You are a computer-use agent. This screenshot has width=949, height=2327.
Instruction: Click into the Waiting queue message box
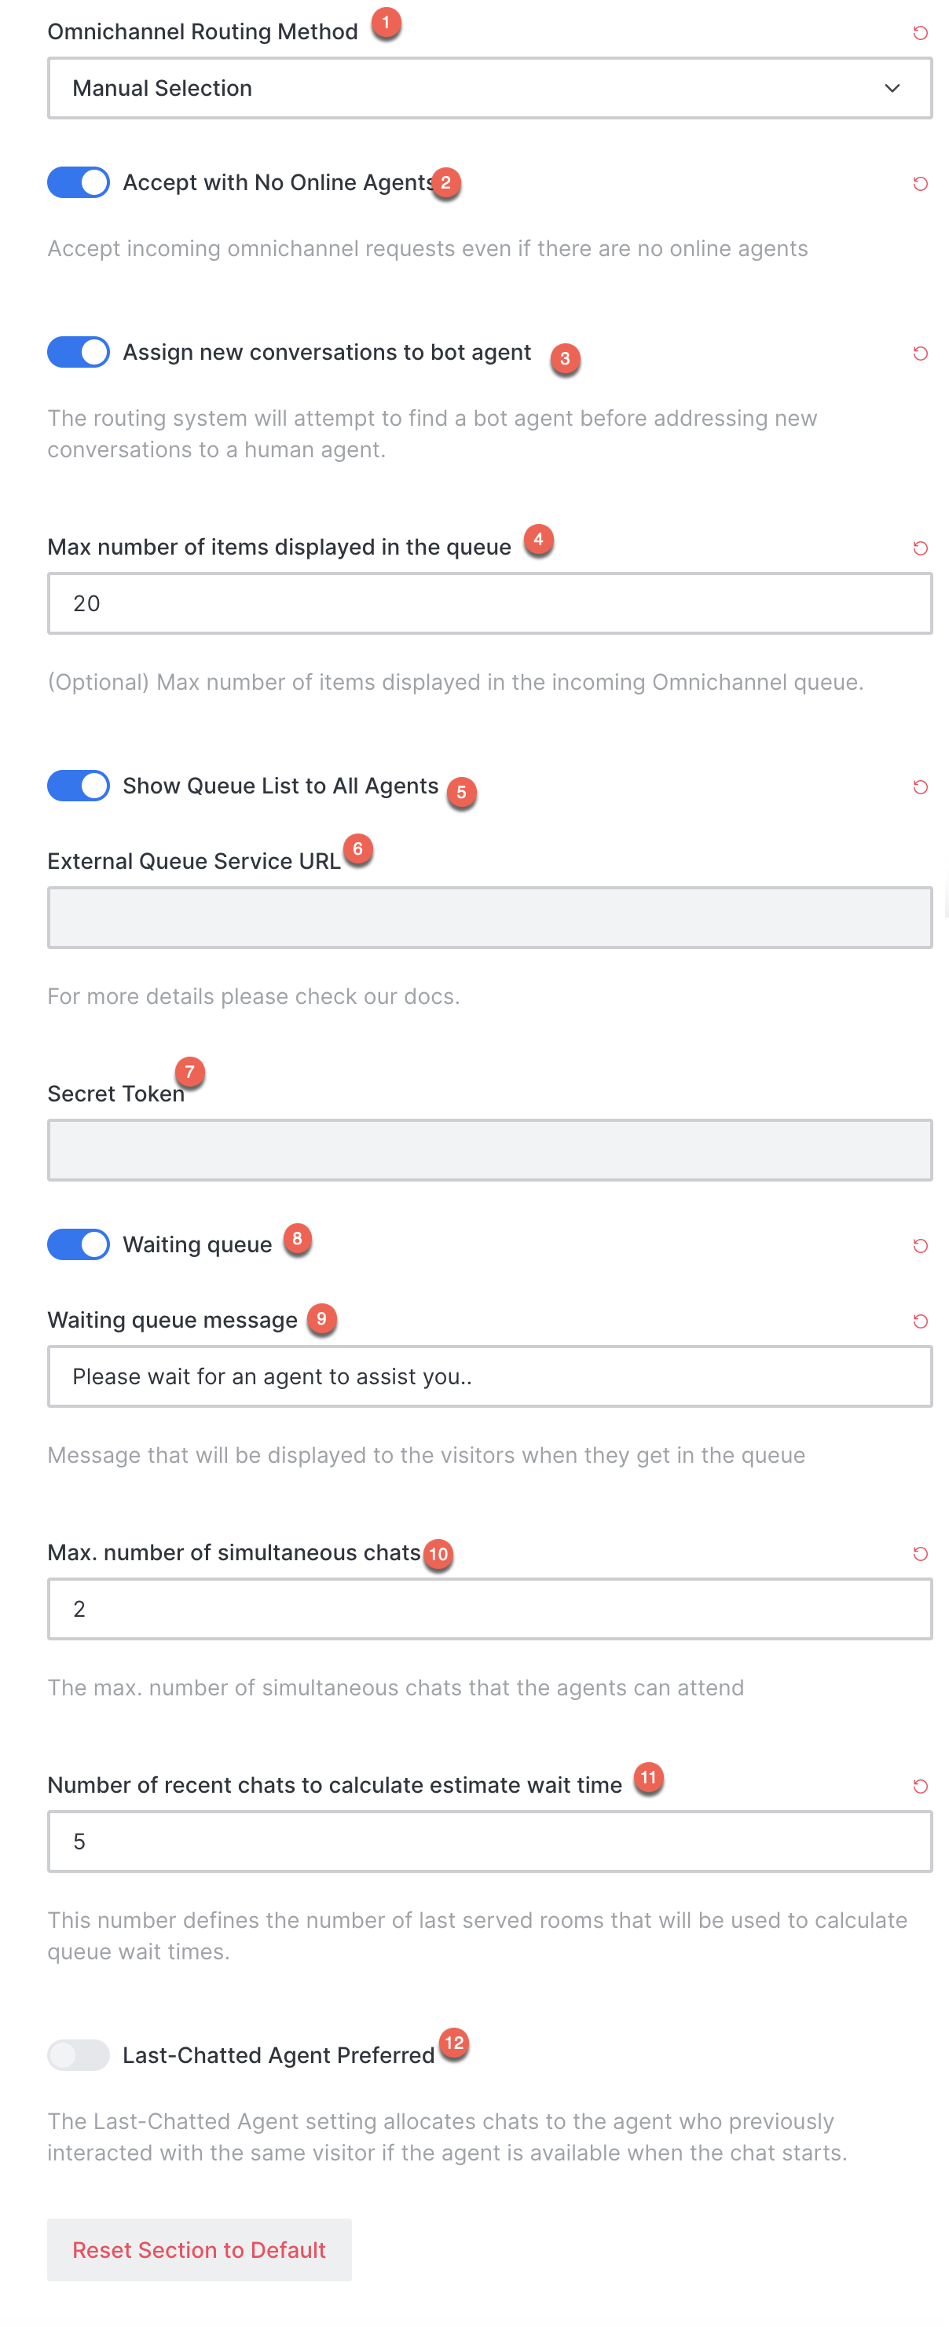click(489, 1376)
